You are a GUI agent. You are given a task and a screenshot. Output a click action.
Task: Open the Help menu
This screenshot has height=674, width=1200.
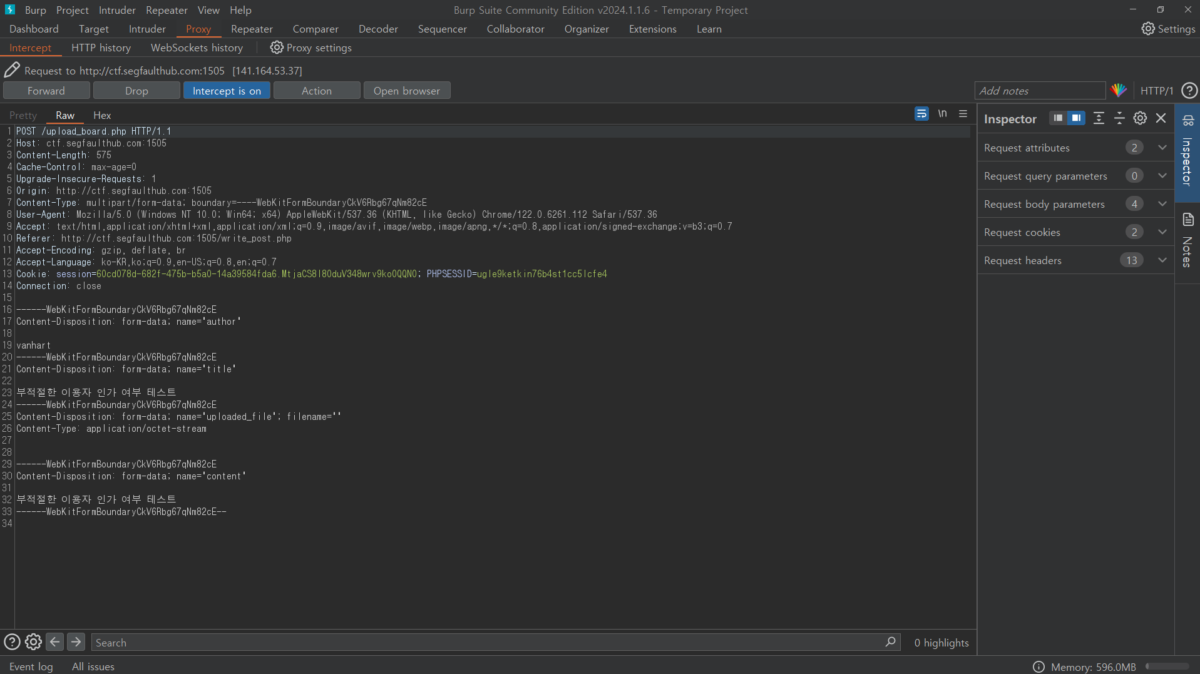[240, 10]
